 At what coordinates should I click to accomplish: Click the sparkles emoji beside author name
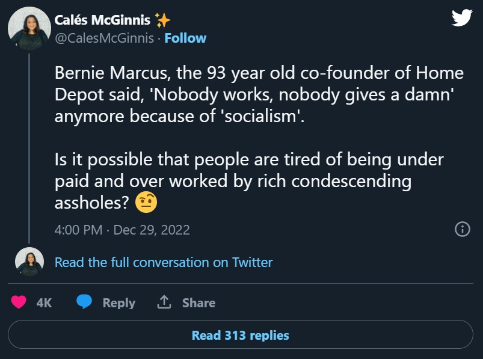click(162, 20)
